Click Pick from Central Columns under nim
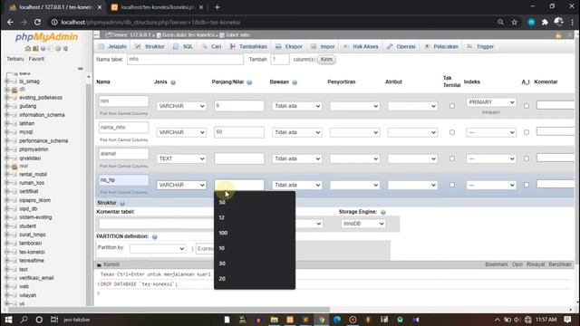The height and width of the screenshot is (326, 580). (123, 113)
